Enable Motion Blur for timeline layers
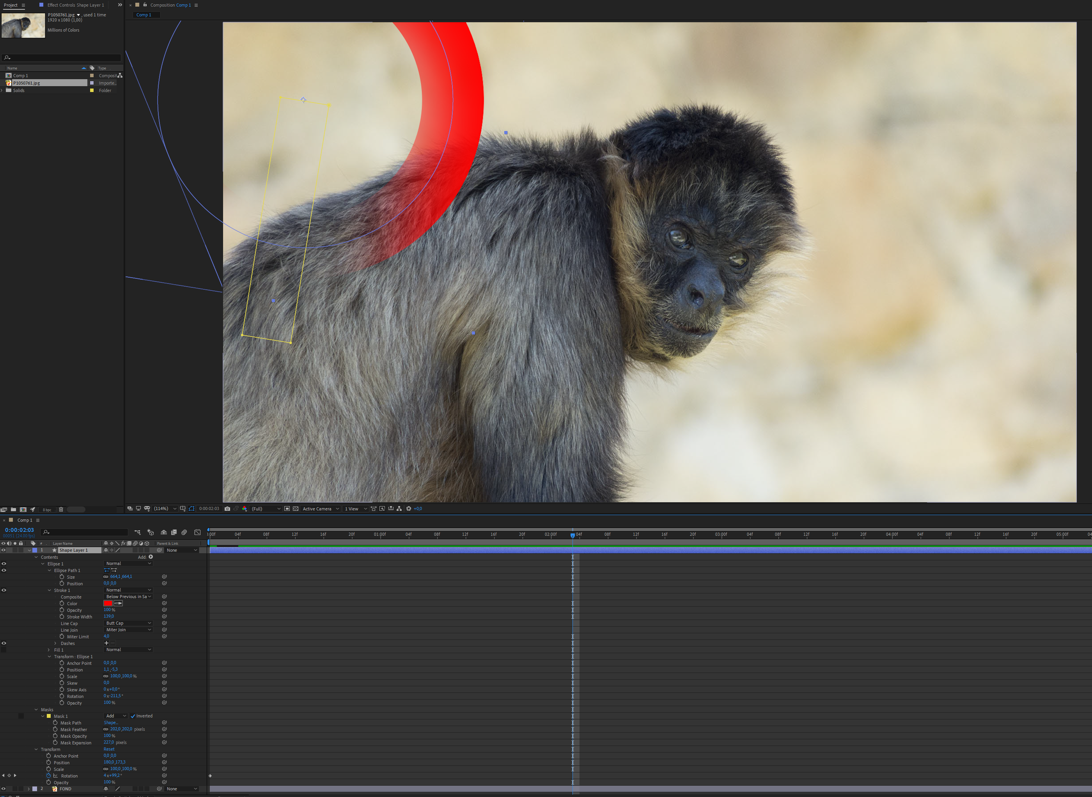Image resolution: width=1092 pixels, height=797 pixels. click(x=184, y=532)
